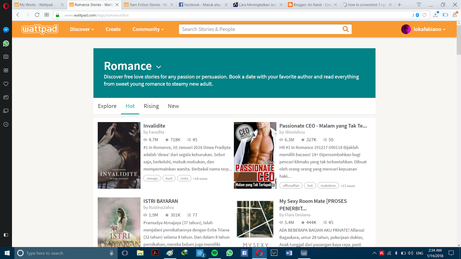Open synced tabs sidebar icon
Viewport: 461px width, 259px height.
(6, 111)
